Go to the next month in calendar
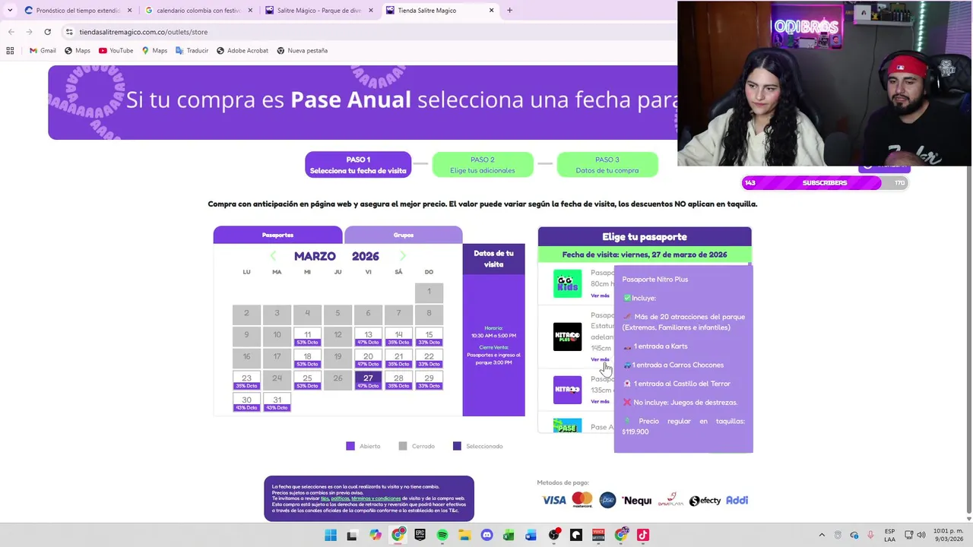Image resolution: width=973 pixels, height=547 pixels. click(x=403, y=256)
